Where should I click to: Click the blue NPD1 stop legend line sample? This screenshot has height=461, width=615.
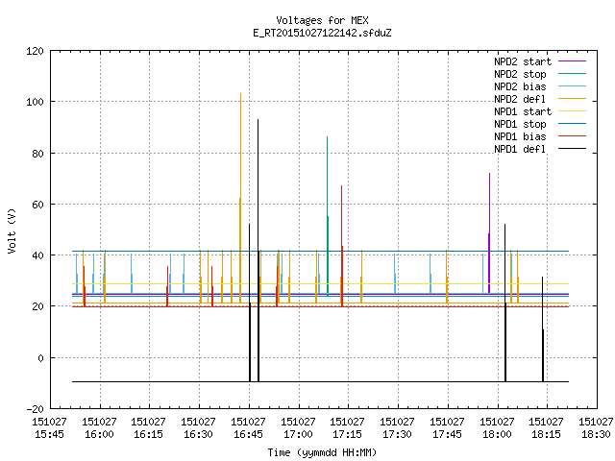tap(573, 124)
